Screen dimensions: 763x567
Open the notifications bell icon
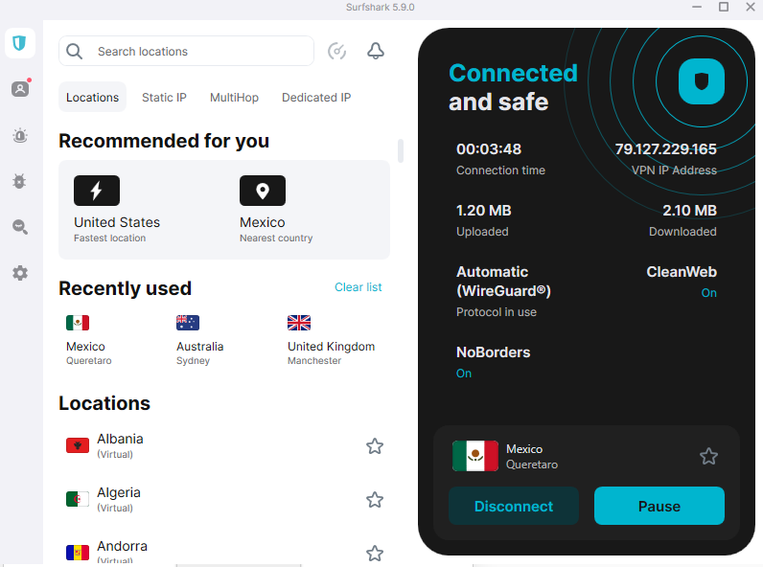click(375, 51)
